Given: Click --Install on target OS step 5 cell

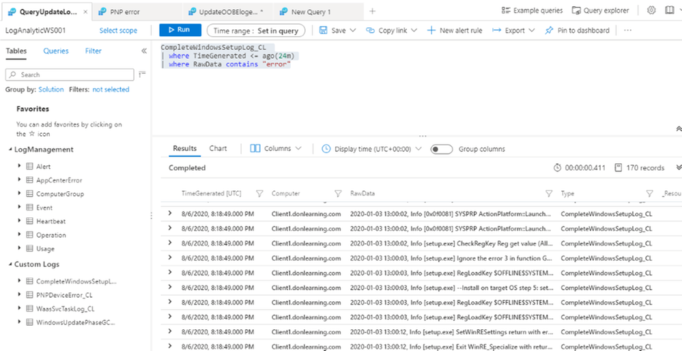Looking at the screenshot, I should [451, 288].
